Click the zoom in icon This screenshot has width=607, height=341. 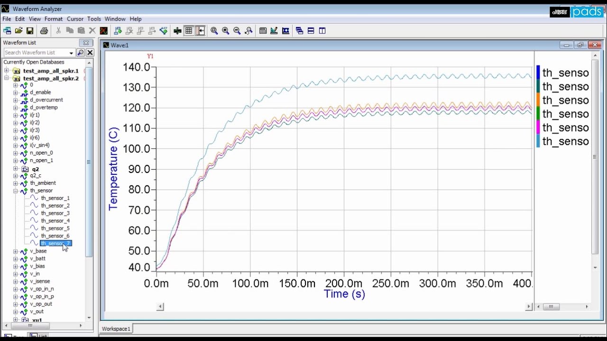coord(226,31)
